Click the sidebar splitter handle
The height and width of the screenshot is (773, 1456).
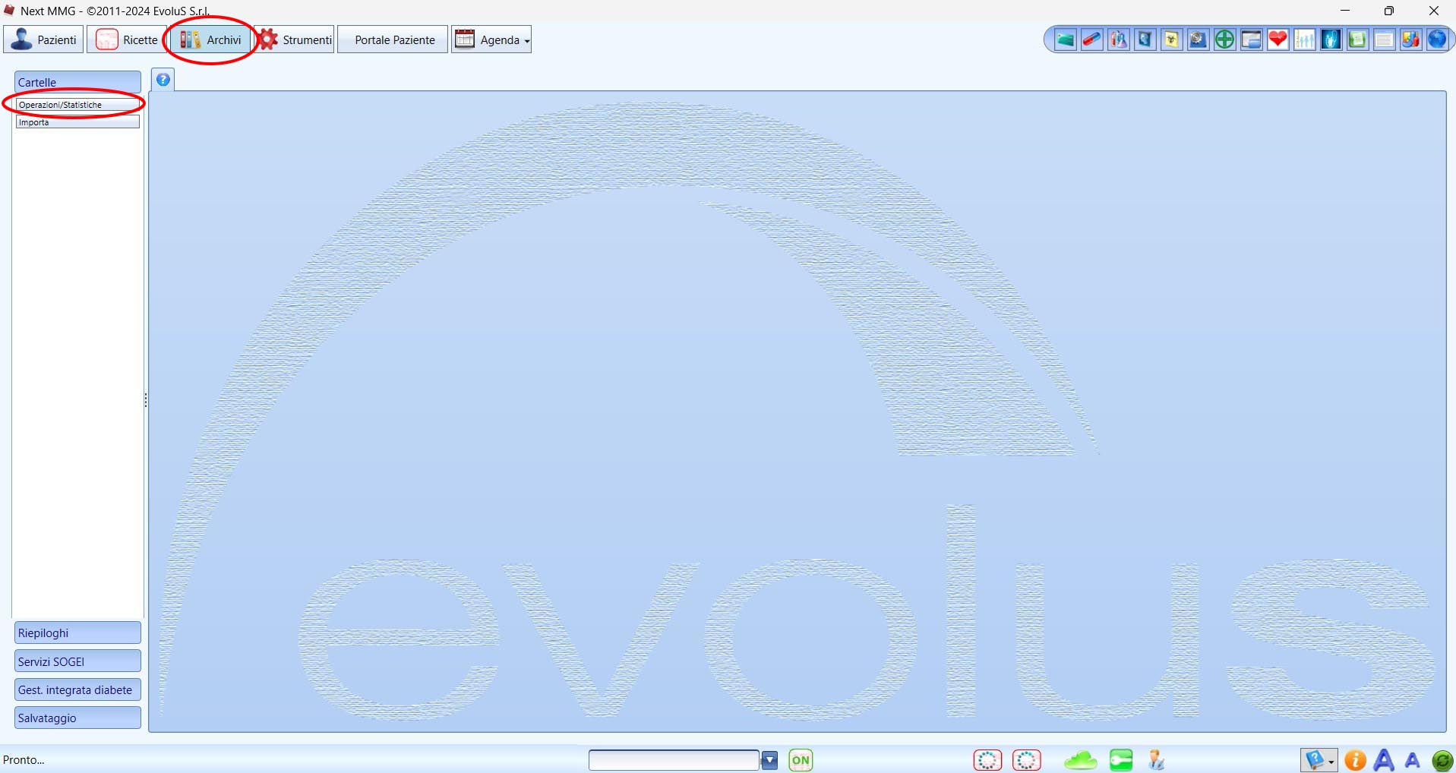click(x=145, y=400)
